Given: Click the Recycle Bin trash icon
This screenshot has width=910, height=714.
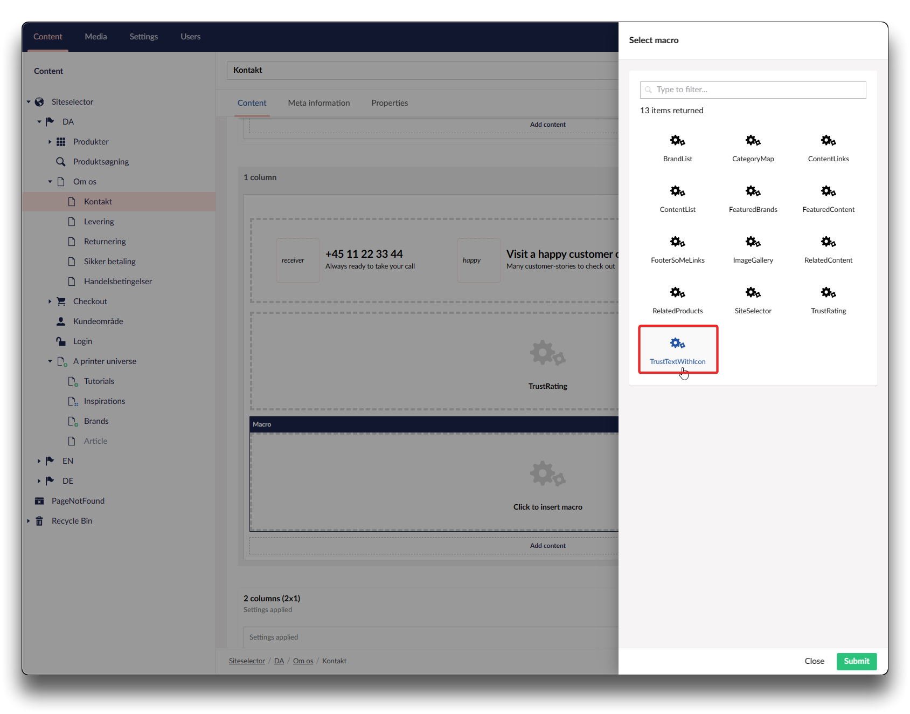Looking at the screenshot, I should [39, 521].
